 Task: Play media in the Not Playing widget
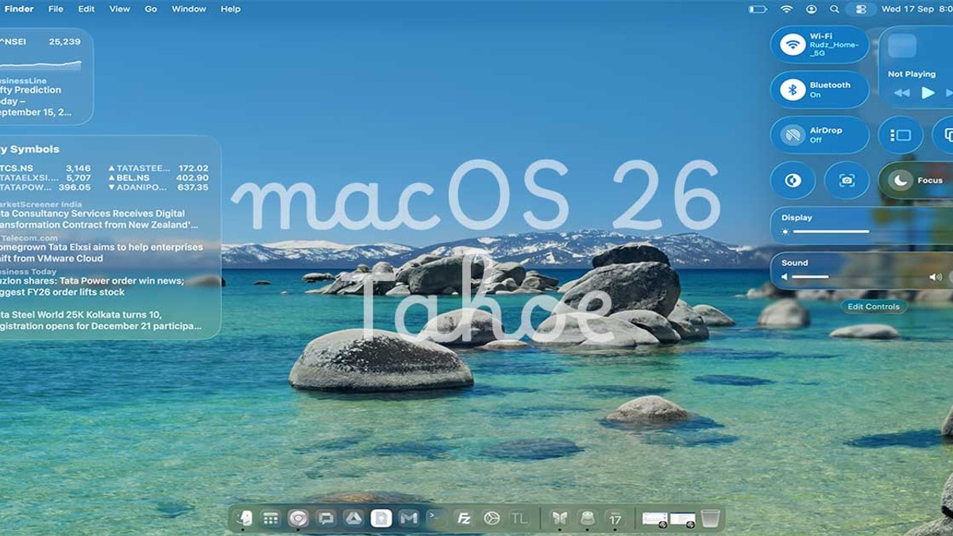coord(928,93)
